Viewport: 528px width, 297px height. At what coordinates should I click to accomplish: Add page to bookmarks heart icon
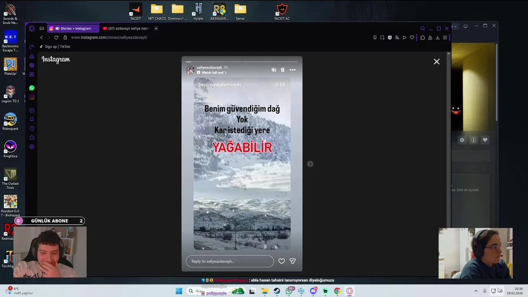[412, 38]
